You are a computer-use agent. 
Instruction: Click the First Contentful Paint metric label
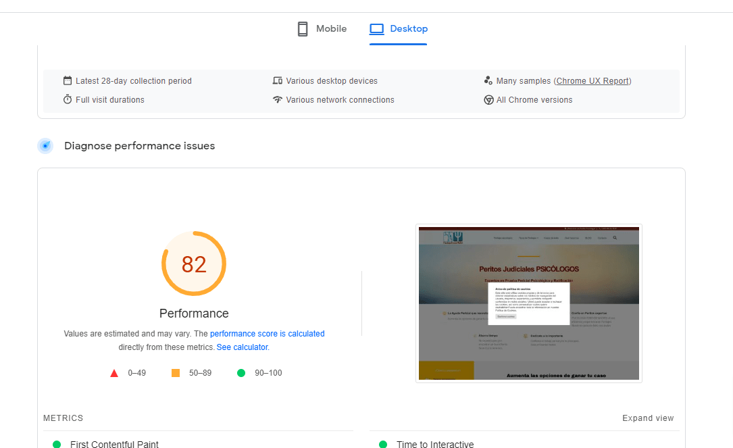click(x=114, y=444)
